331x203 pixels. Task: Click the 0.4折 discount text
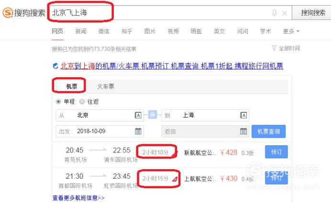coord(248,179)
